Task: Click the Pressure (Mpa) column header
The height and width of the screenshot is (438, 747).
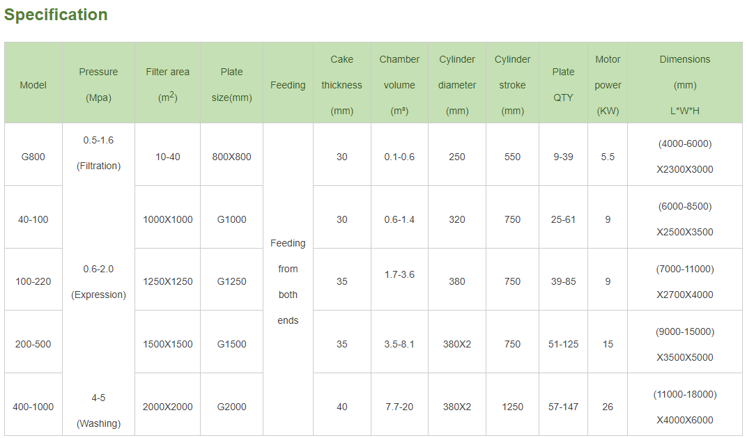Action: point(98,85)
